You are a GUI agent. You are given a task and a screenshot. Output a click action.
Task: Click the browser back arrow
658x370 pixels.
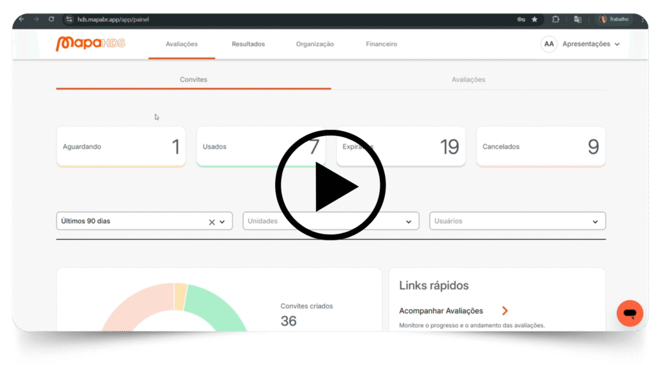point(21,19)
